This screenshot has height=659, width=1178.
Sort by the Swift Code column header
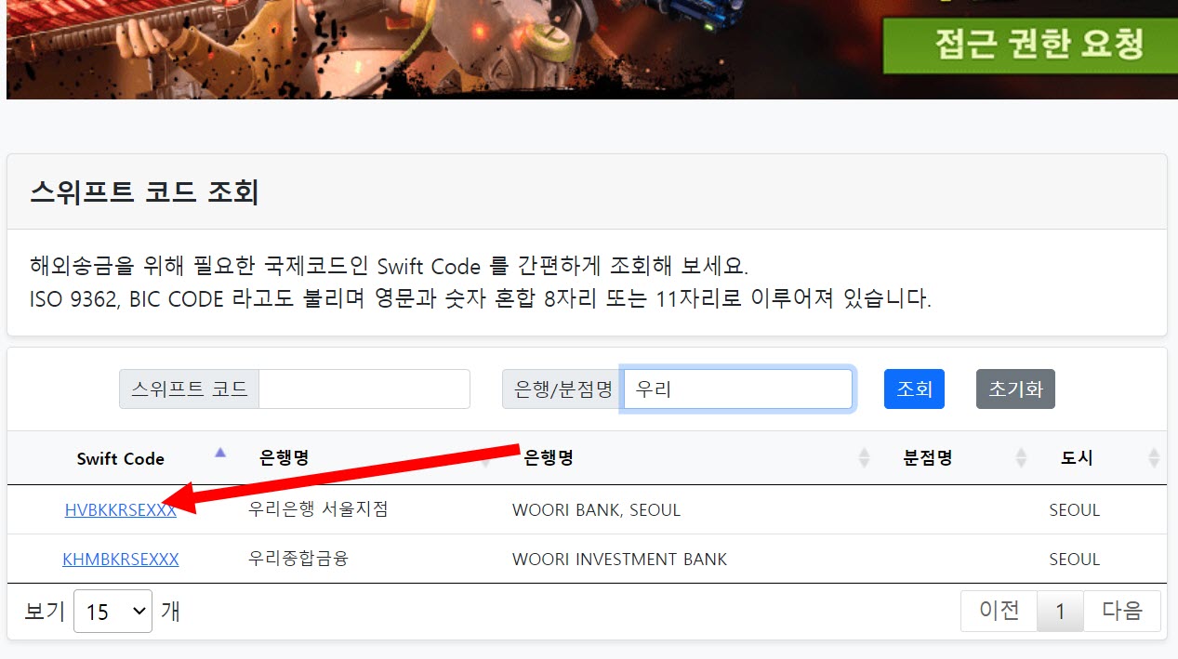(x=120, y=458)
